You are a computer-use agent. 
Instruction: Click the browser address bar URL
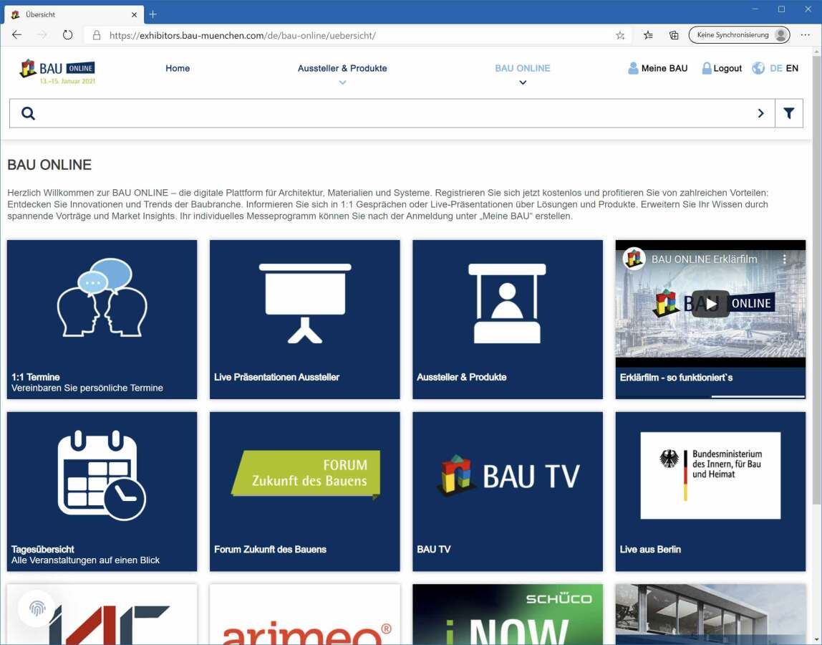tap(242, 35)
